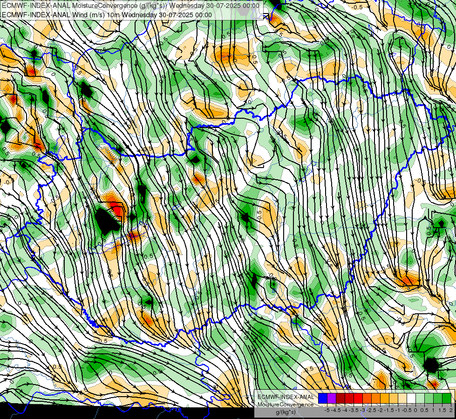This screenshot has height=419, width=456.
Task: Click the MoistureConvergence label in the legend
Action: (x=286, y=405)
